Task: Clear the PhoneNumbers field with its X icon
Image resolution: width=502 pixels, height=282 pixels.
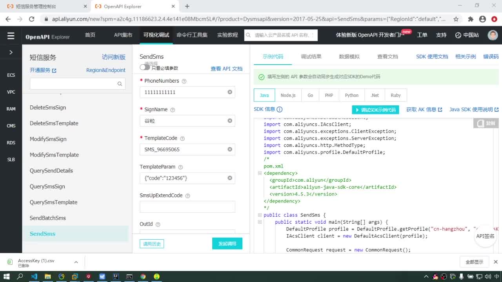Action: coord(230,92)
